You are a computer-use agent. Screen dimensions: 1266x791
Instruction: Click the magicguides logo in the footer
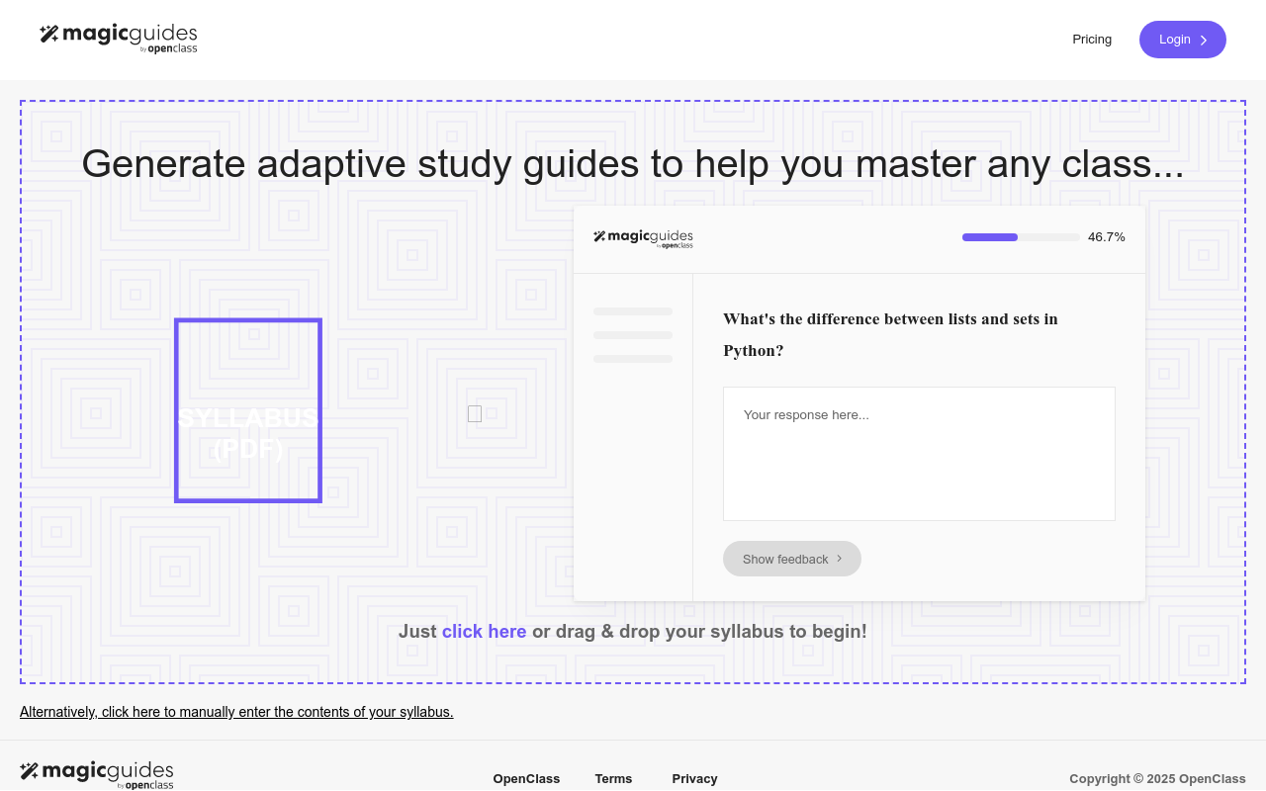(97, 774)
